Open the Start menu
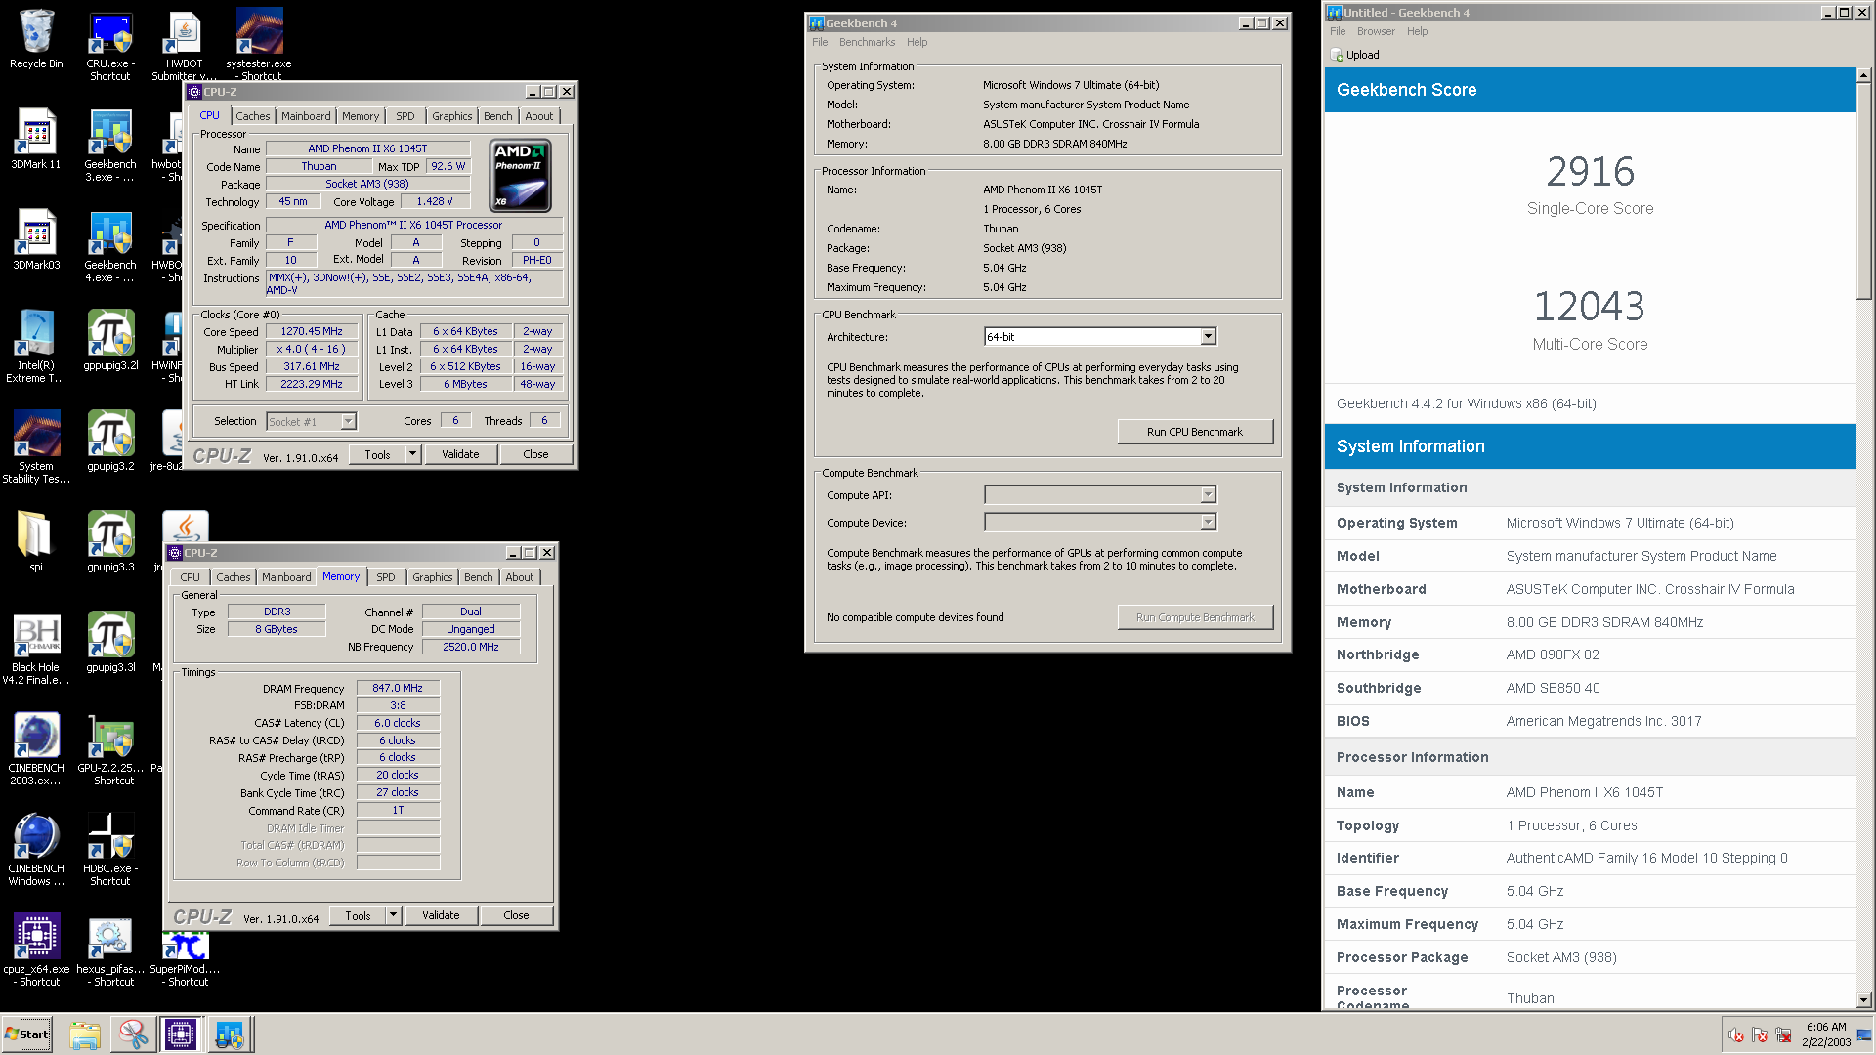The height and width of the screenshot is (1055, 1876). (26, 1034)
